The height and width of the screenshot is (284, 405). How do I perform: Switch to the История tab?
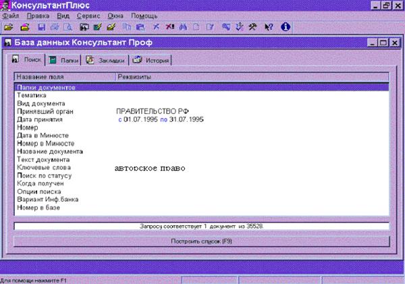click(151, 61)
